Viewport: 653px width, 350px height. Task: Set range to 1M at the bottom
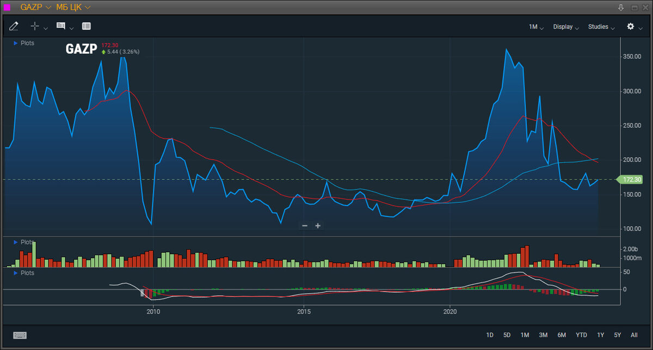coord(525,335)
